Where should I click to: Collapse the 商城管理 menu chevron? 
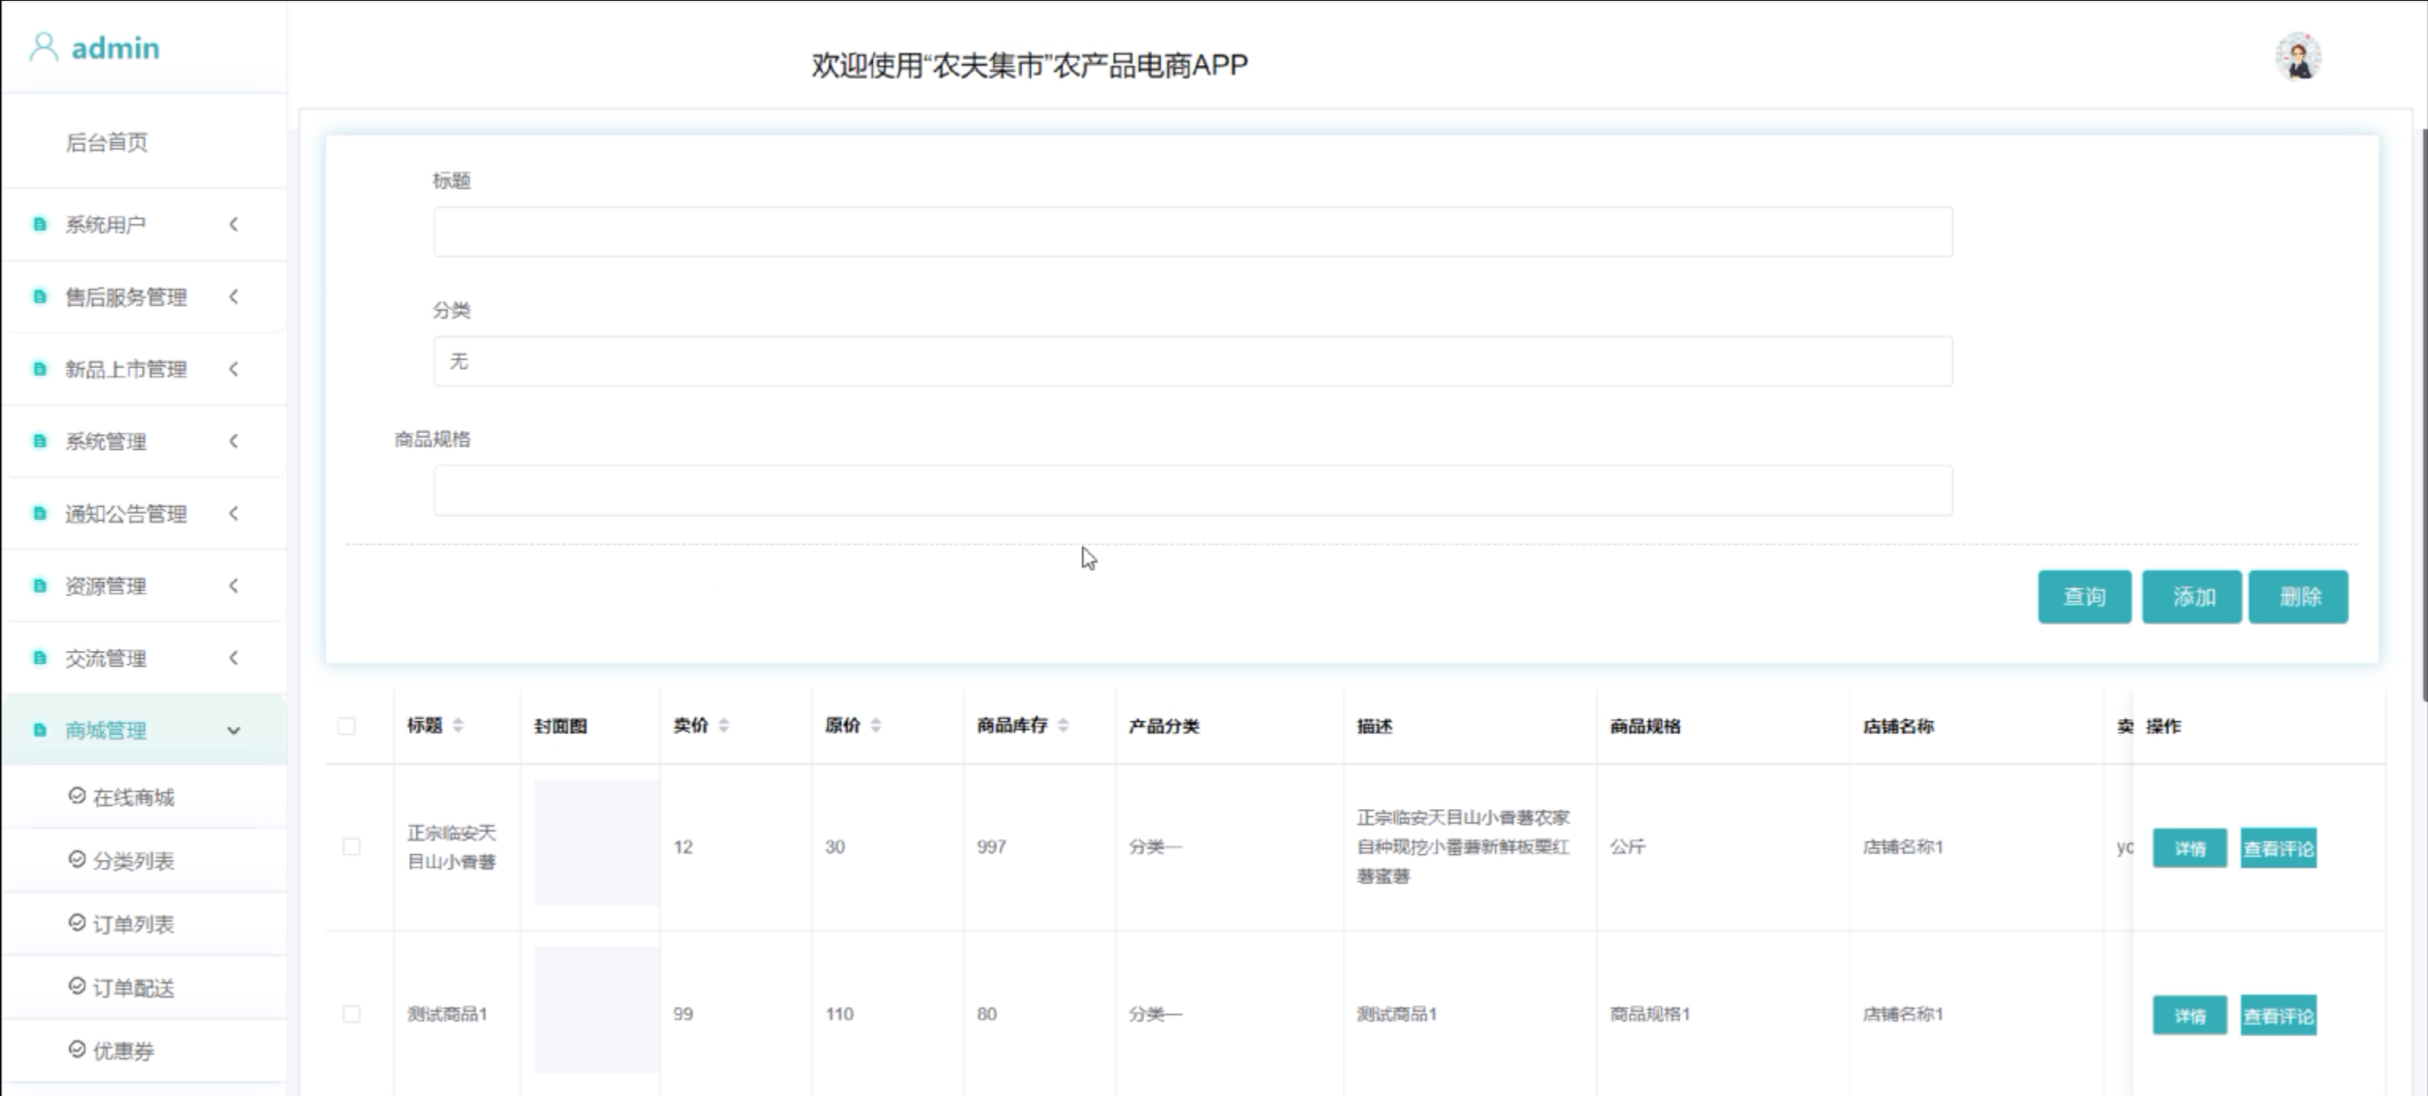[x=234, y=731]
